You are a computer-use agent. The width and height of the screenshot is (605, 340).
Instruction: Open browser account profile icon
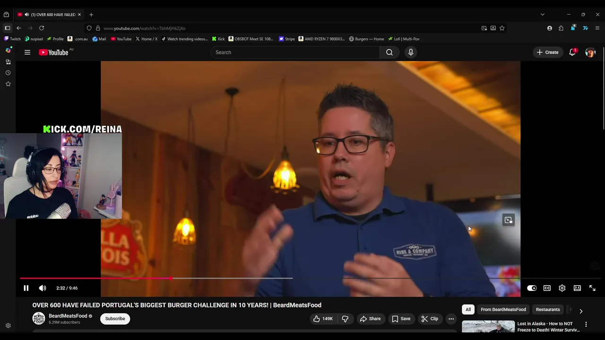550,28
